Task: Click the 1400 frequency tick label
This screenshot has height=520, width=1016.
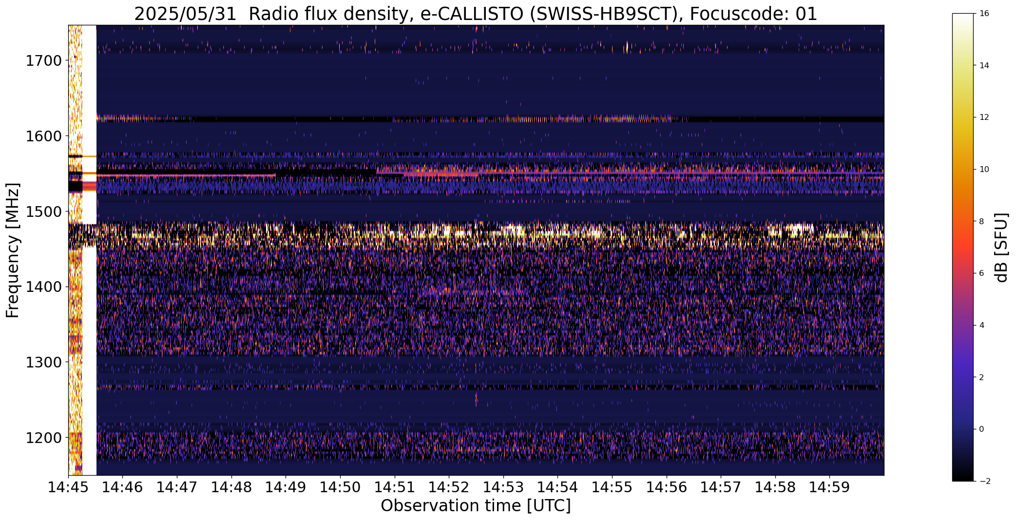Action: (x=43, y=287)
